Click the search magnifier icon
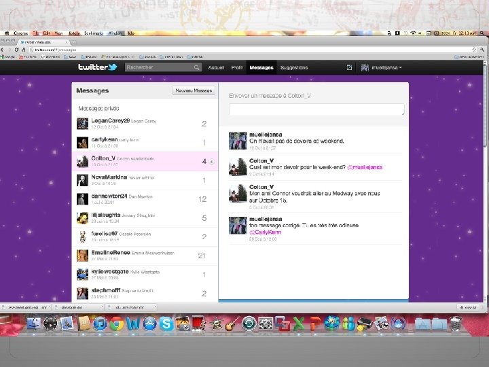 [x=196, y=67]
